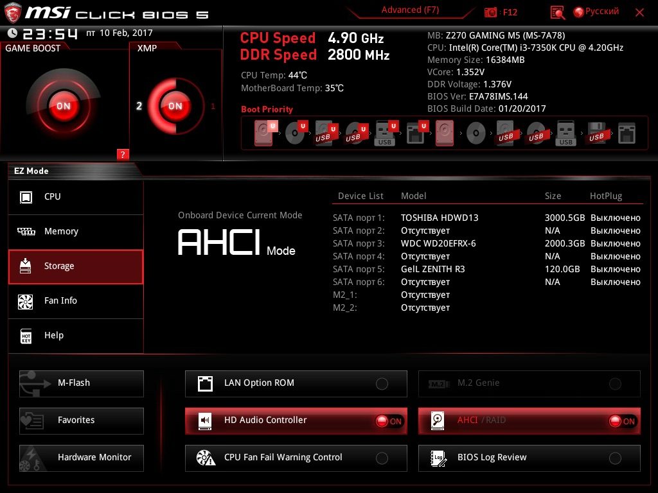
Task: Click the Memory Size 16384MB text
Action: (476, 60)
